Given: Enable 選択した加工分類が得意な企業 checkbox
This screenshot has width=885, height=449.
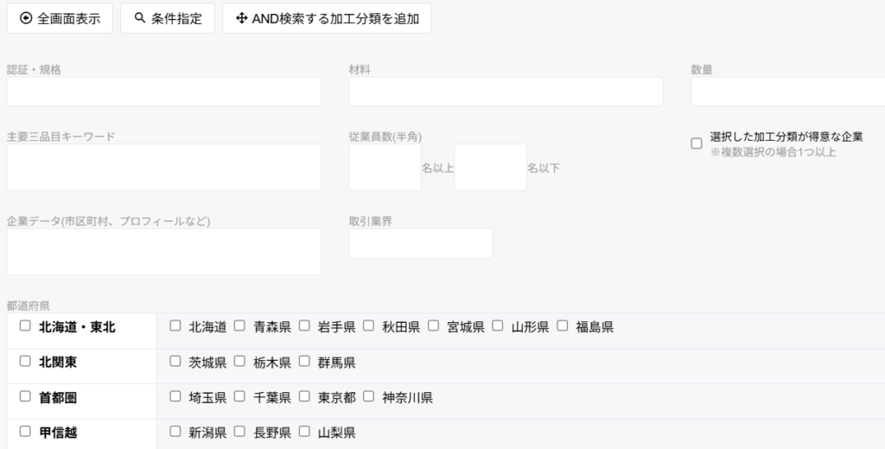Looking at the screenshot, I should coord(697,143).
